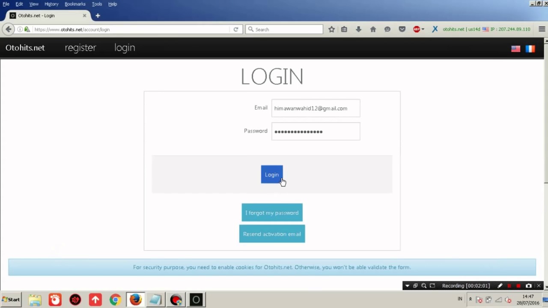Switch site language to English via US flag
The height and width of the screenshot is (308, 548).
click(515, 49)
